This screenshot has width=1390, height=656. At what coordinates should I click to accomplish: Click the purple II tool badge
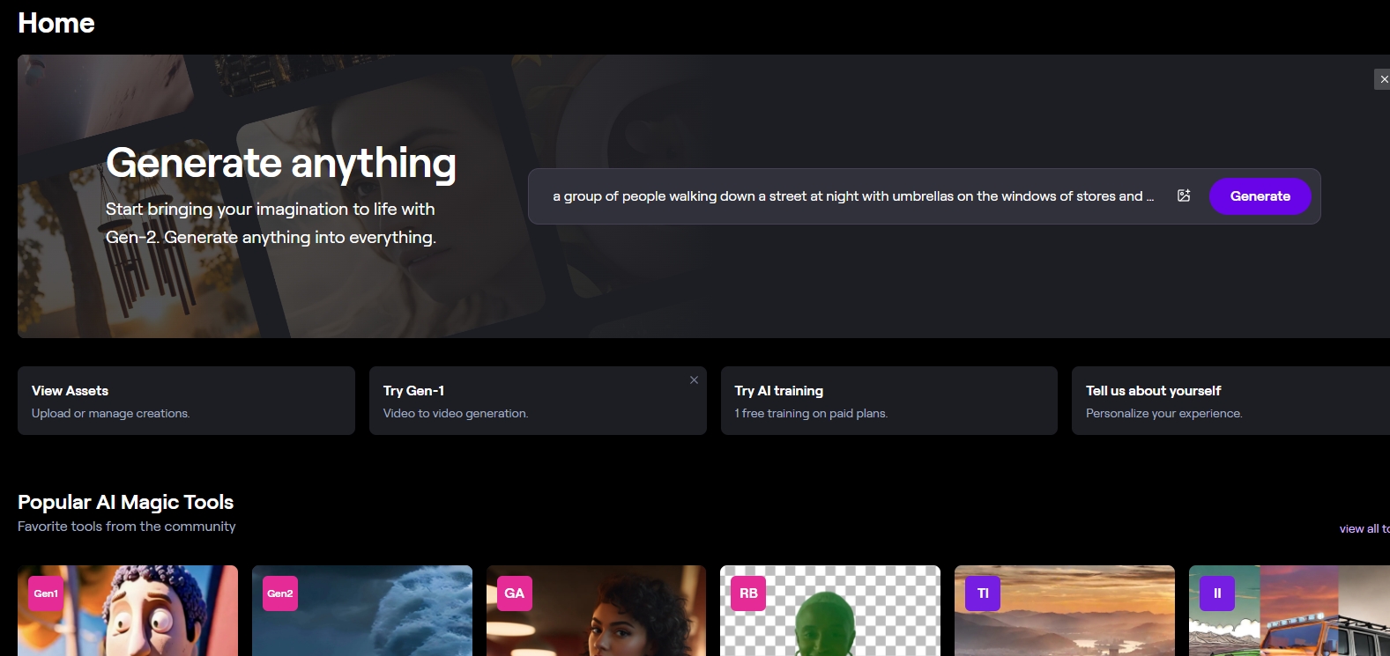pos(1217,593)
